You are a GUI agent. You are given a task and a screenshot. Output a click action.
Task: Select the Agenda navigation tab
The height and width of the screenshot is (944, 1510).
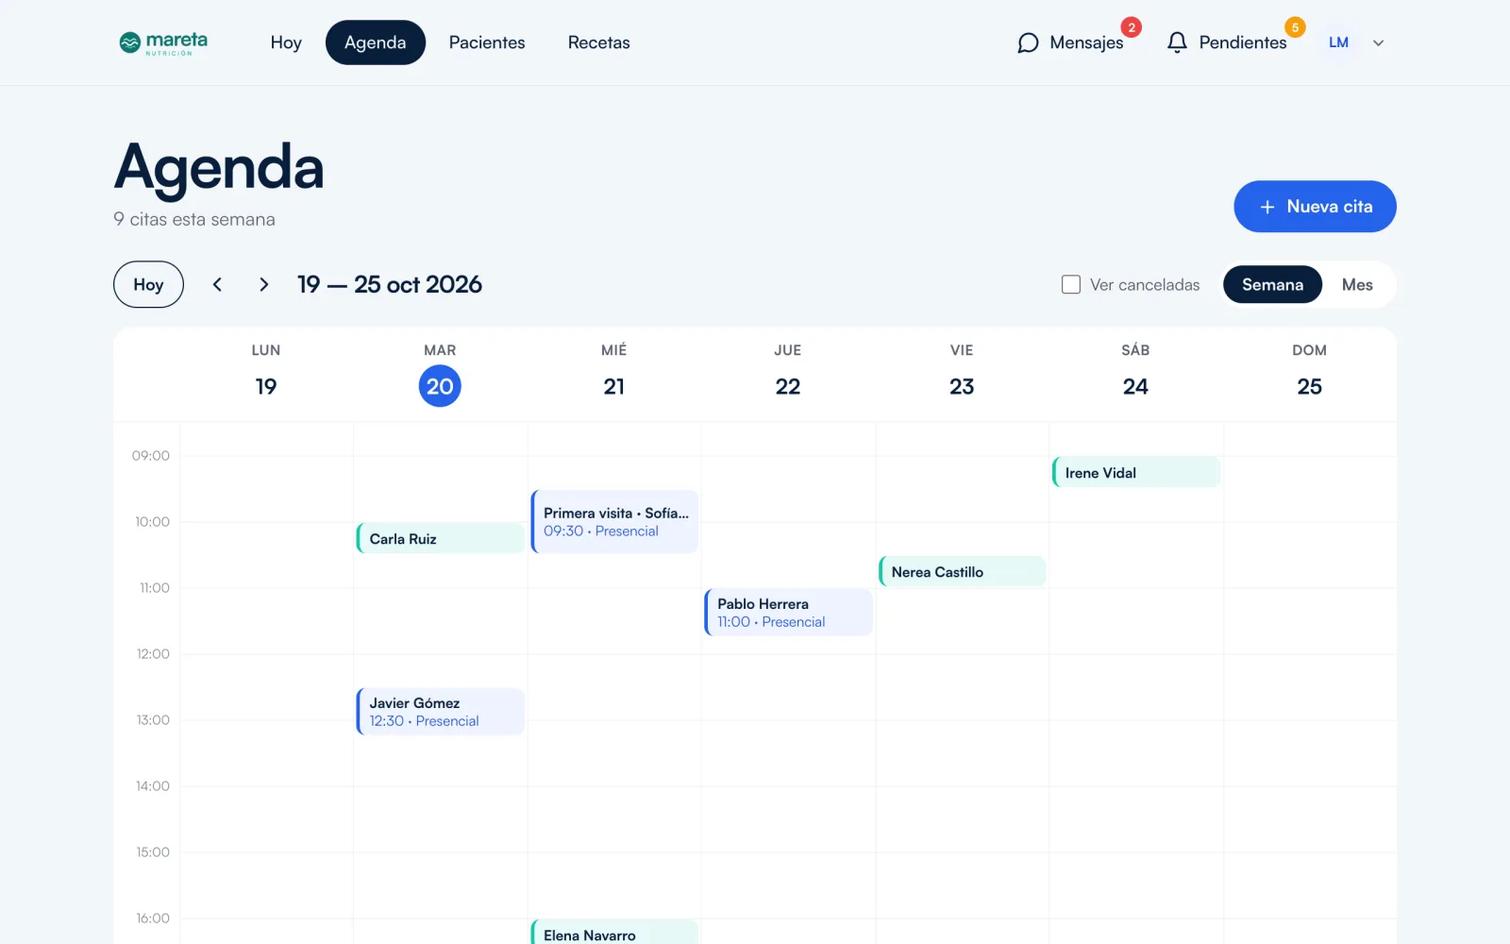[x=376, y=42]
